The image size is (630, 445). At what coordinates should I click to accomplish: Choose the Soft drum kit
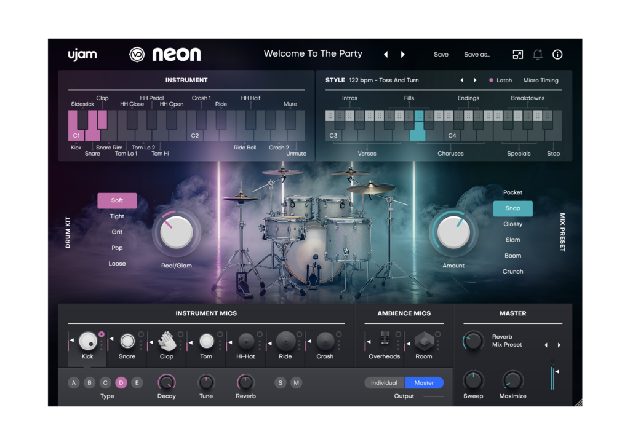(x=117, y=200)
